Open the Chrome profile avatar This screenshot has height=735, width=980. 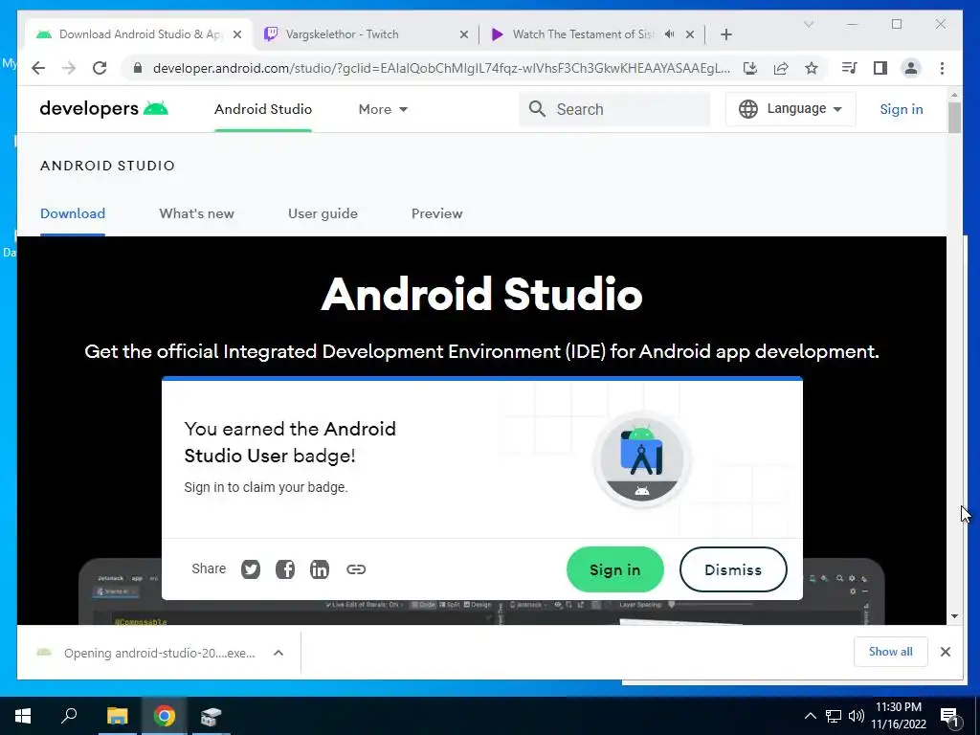[x=911, y=68]
